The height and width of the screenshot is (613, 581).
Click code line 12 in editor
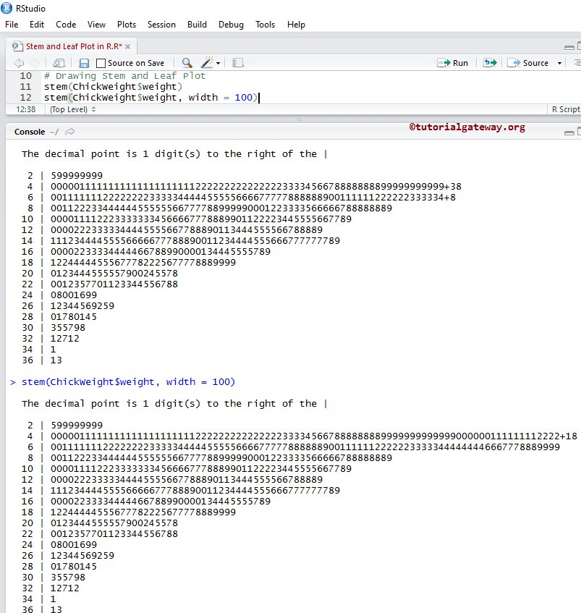(145, 97)
